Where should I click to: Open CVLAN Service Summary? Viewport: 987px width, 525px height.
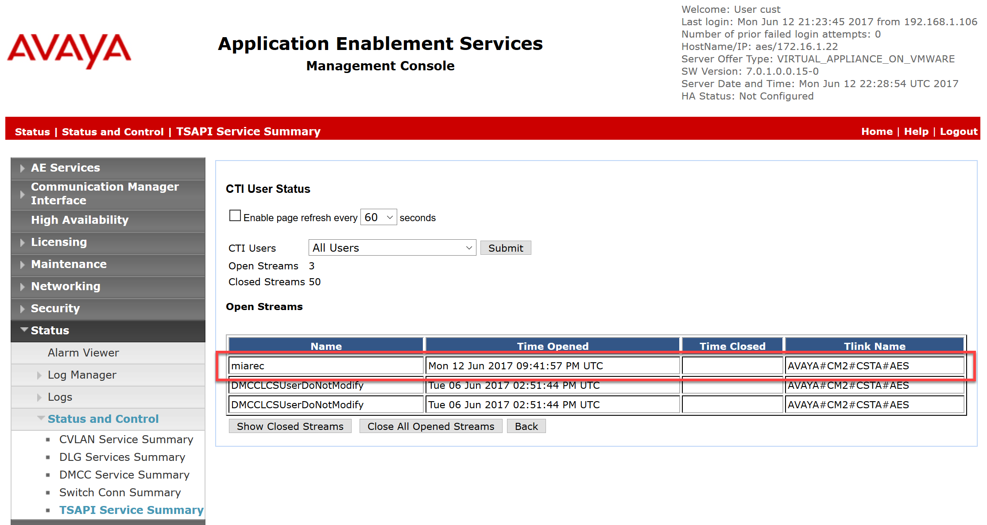[126, 439]
